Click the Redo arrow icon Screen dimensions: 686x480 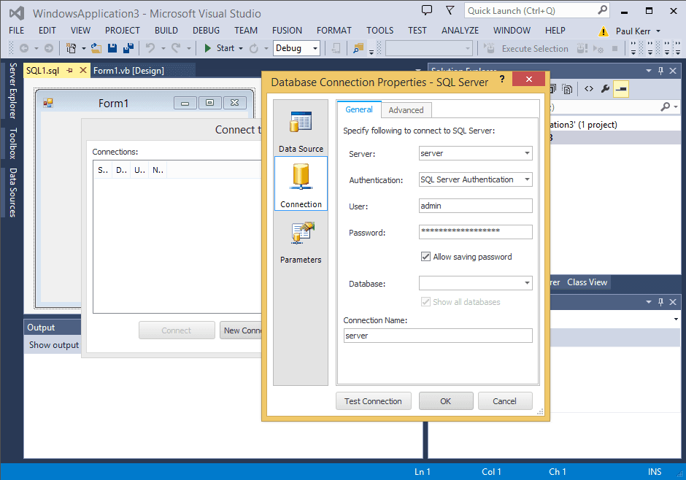point(176,48)
